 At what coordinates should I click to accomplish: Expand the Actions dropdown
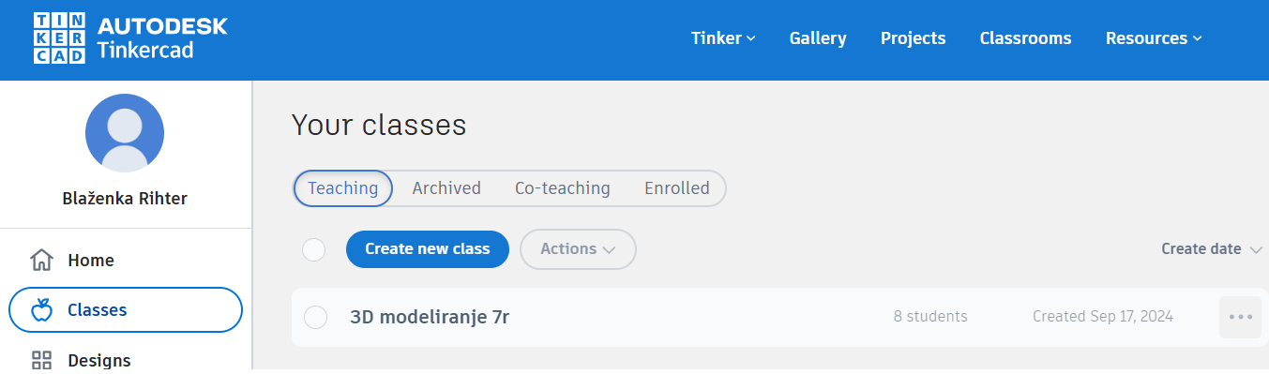point(578,249)
